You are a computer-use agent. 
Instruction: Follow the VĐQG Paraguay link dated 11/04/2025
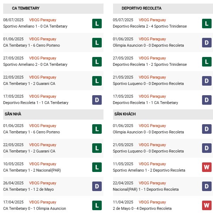coord(152,202)
